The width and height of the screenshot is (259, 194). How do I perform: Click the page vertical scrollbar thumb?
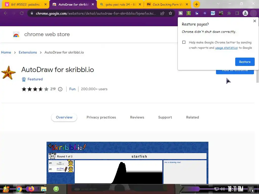257,76
